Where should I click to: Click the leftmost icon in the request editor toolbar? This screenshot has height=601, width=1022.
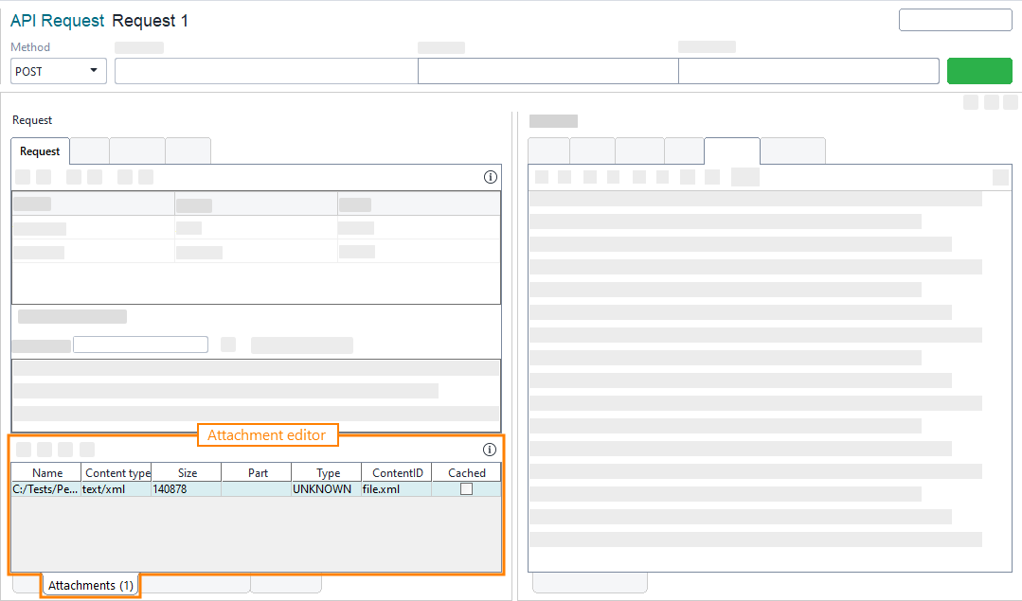click(x=21, y=176)
